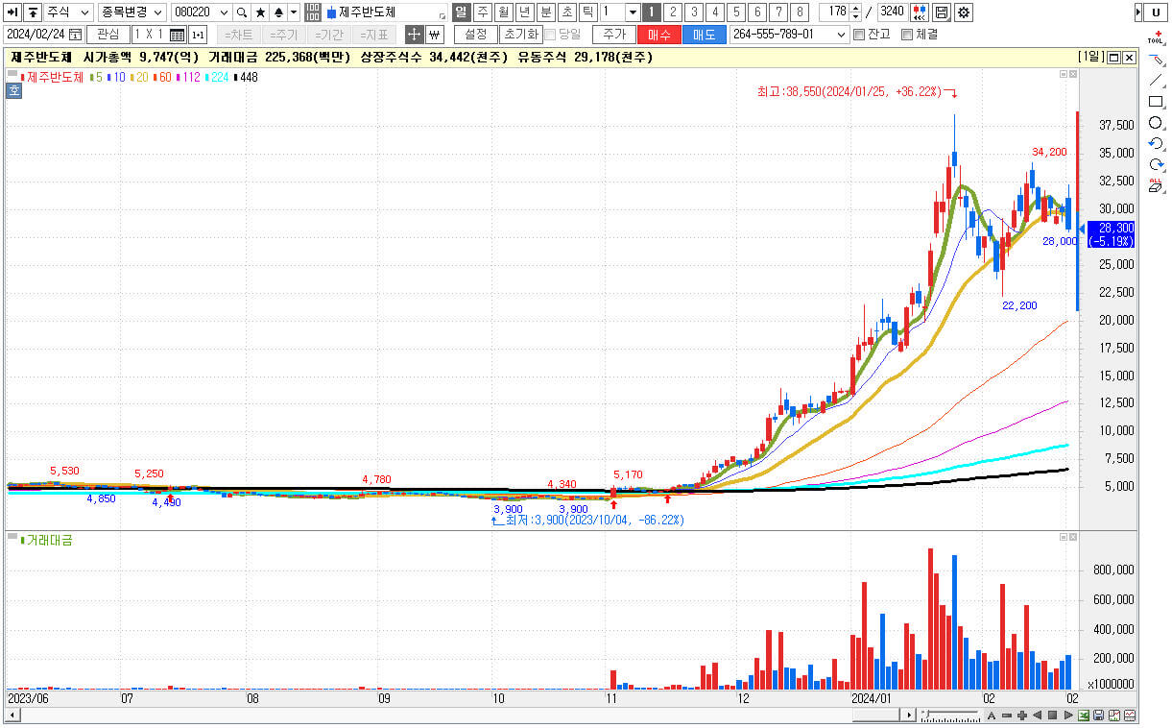Click the 초기화 reset button

pyautogui.click(x=519, y=35)
